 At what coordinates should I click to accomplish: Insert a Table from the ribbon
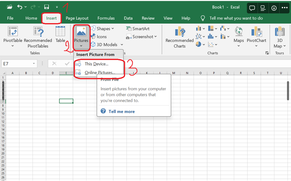tap(60, 32)
